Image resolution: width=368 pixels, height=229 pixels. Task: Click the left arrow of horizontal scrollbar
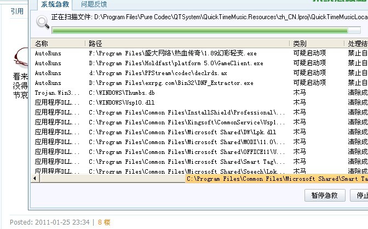click(34, 179)
